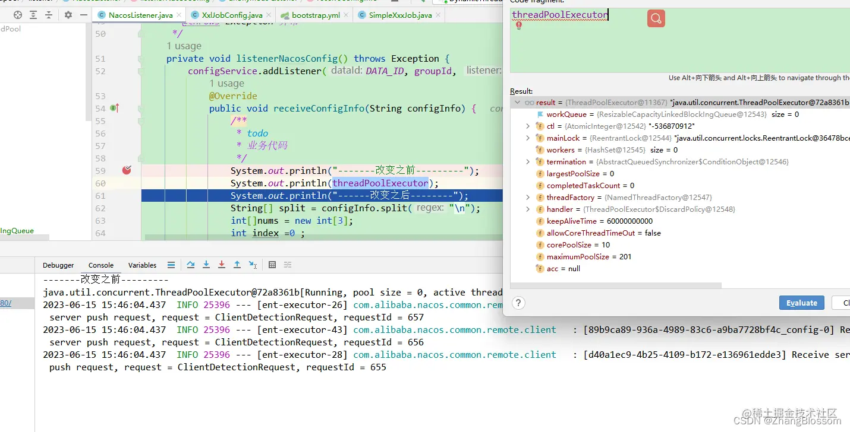
Task: Select the largestPoolSize = 0 row
Action: click(x=680, y=174)
